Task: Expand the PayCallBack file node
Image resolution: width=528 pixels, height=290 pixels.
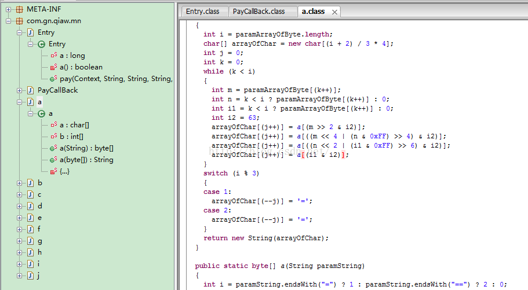Action: click(20, 90)
